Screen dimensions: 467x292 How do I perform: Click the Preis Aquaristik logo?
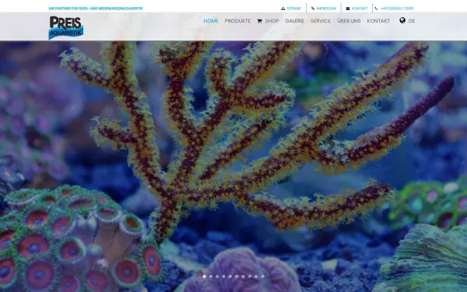(66, 27)
